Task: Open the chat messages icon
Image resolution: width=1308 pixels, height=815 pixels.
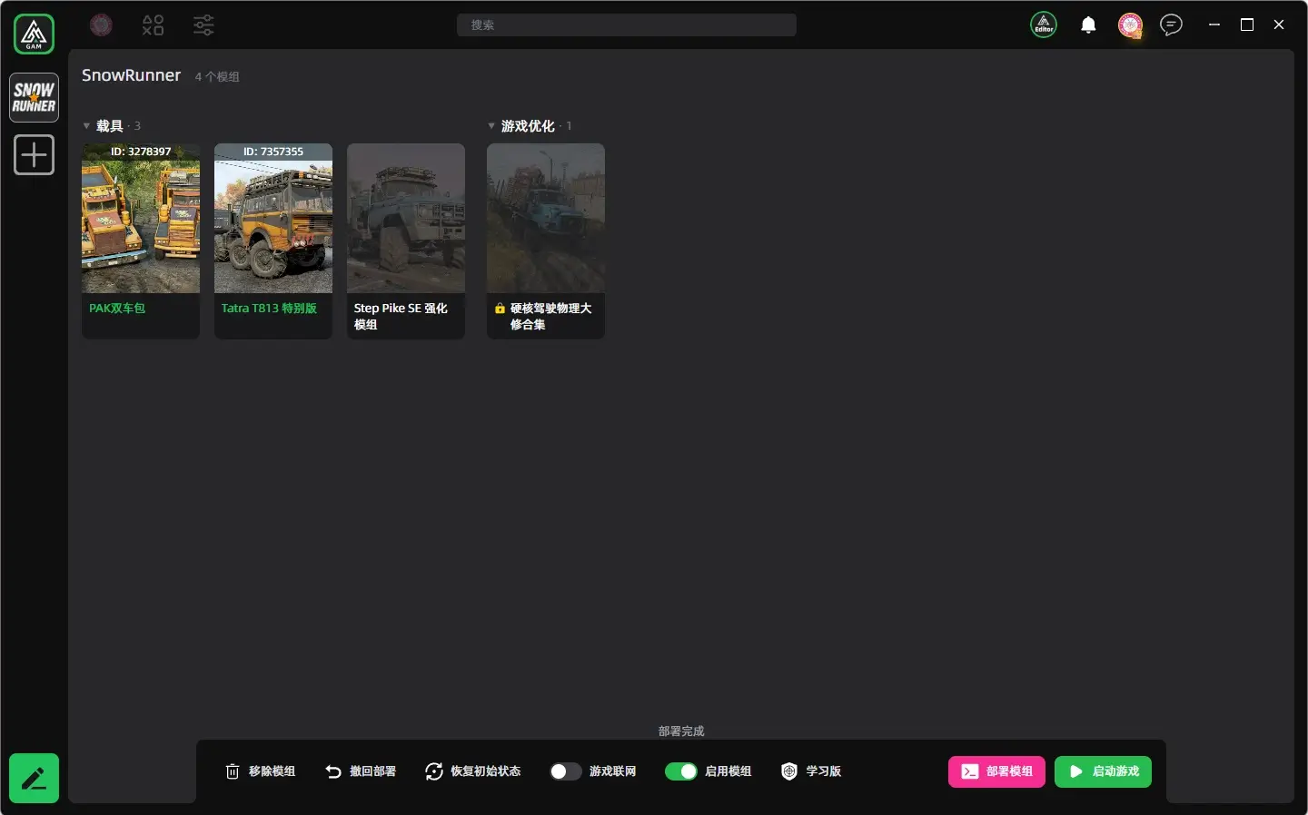Action: point(1172,25)
